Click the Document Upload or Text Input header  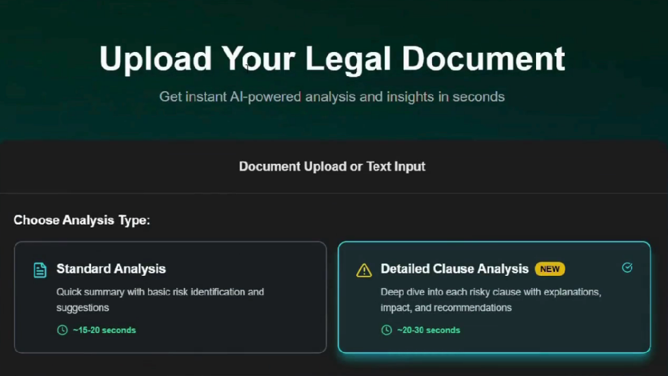[332, 167]
